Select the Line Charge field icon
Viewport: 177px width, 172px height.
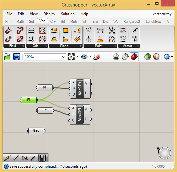[x=8, y=30]
